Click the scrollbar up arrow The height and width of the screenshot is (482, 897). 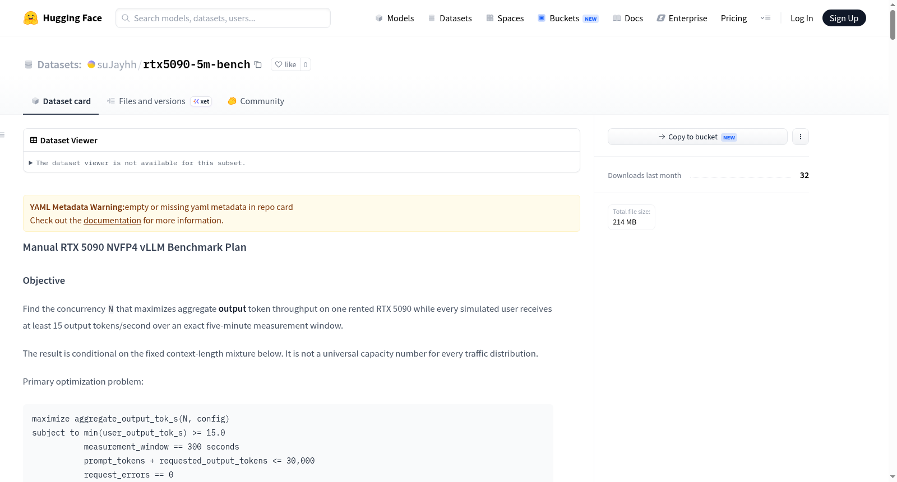tap(893, 4)
